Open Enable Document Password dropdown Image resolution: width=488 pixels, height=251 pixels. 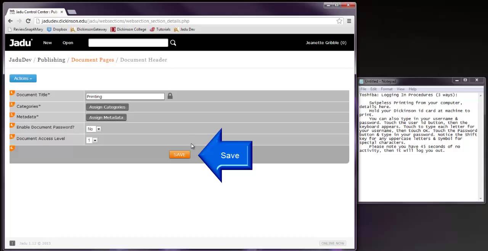(x=94, y=129)
